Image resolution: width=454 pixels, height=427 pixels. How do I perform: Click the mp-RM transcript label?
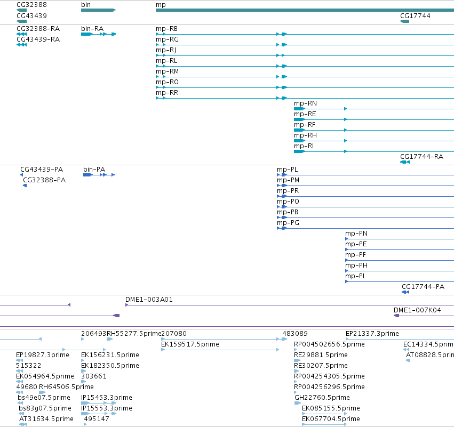[x=167, y=71]
